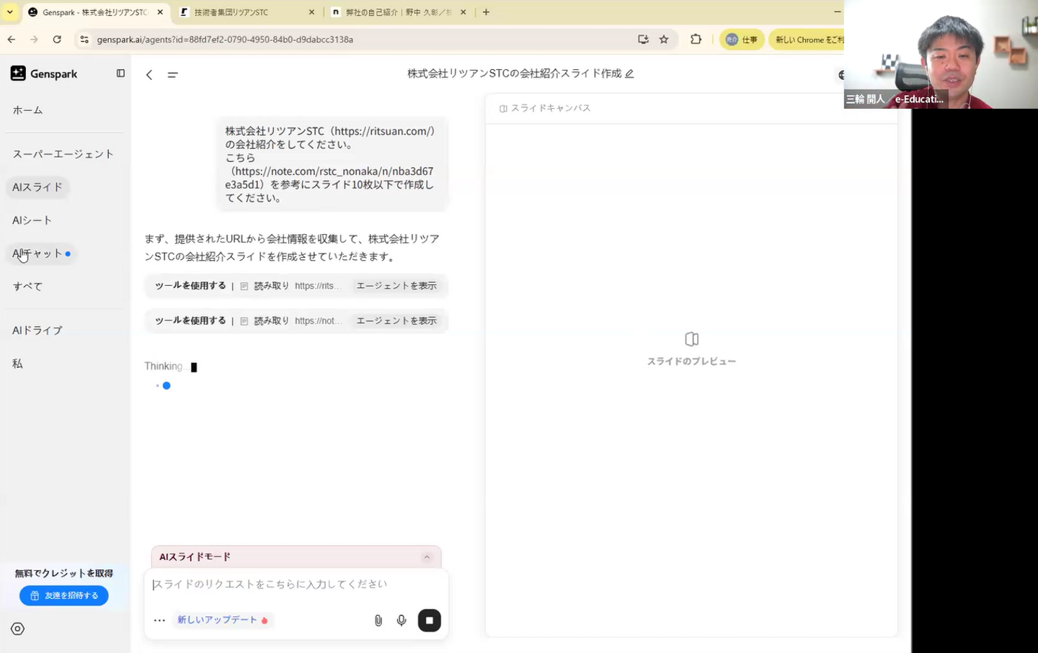Collapse the AIスライドモード panel chevron
The width and height of the screenshot is (1038, 653).
pos(427,557)
